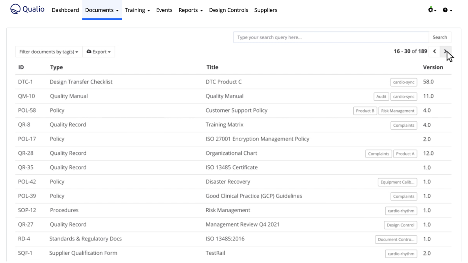Open the Disaster Recovery policy
Viewport: 468px width, 263px height.
click(228, 182)
